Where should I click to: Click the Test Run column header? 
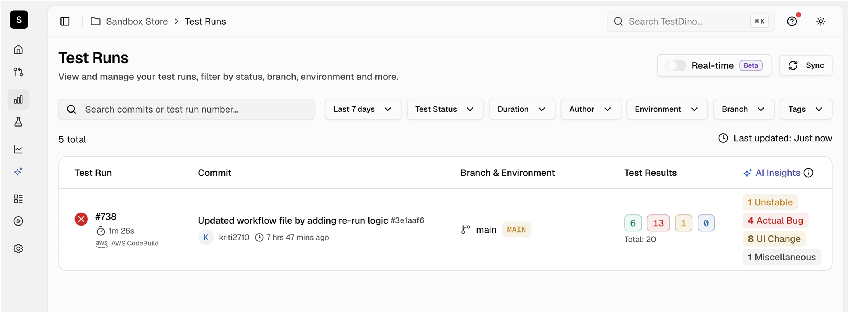[x=93, y=173]
